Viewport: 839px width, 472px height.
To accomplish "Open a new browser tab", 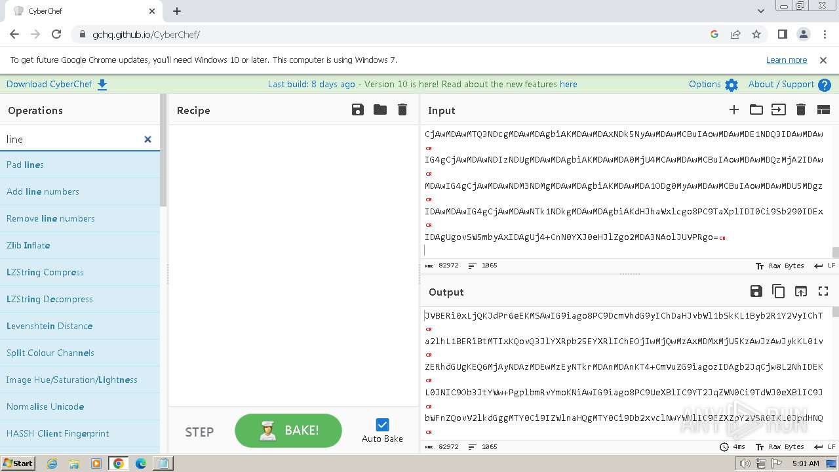I will [x=177, y=11].
